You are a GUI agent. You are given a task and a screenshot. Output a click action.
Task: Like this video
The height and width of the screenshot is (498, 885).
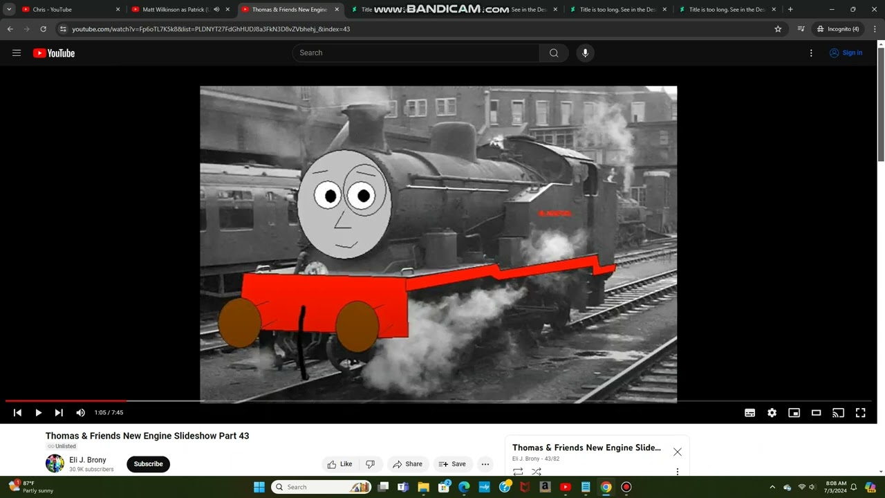(340, 464)
